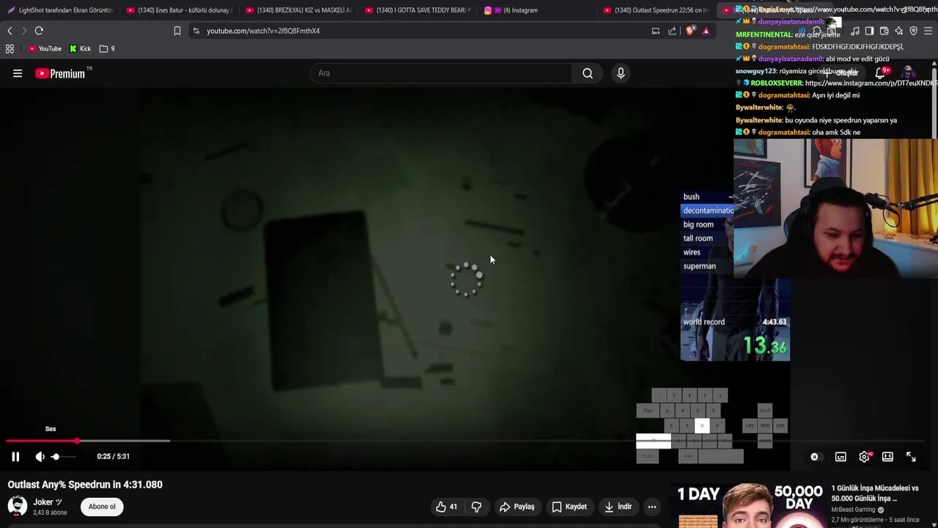The image size is (938, 528).
Task: Switch to the Enes Batur küfürlü tab
Action: pos(179,10)
